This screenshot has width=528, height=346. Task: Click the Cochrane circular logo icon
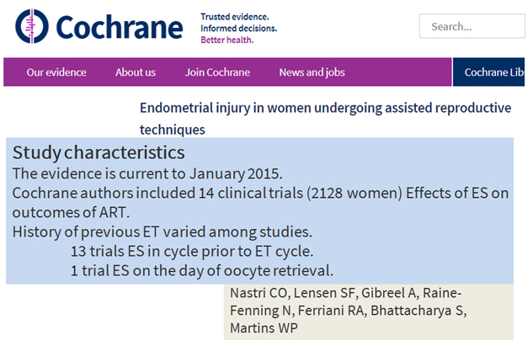pyautogui.click(x=32, y=26)
